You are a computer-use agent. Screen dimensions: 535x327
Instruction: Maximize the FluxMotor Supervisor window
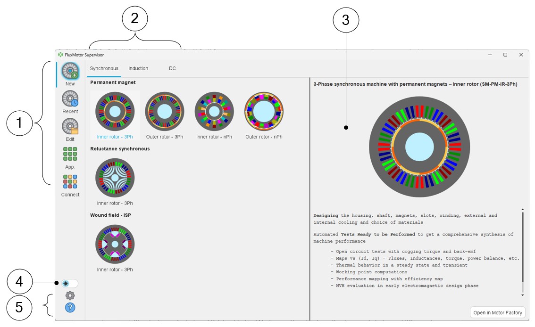tap(505, 55)
